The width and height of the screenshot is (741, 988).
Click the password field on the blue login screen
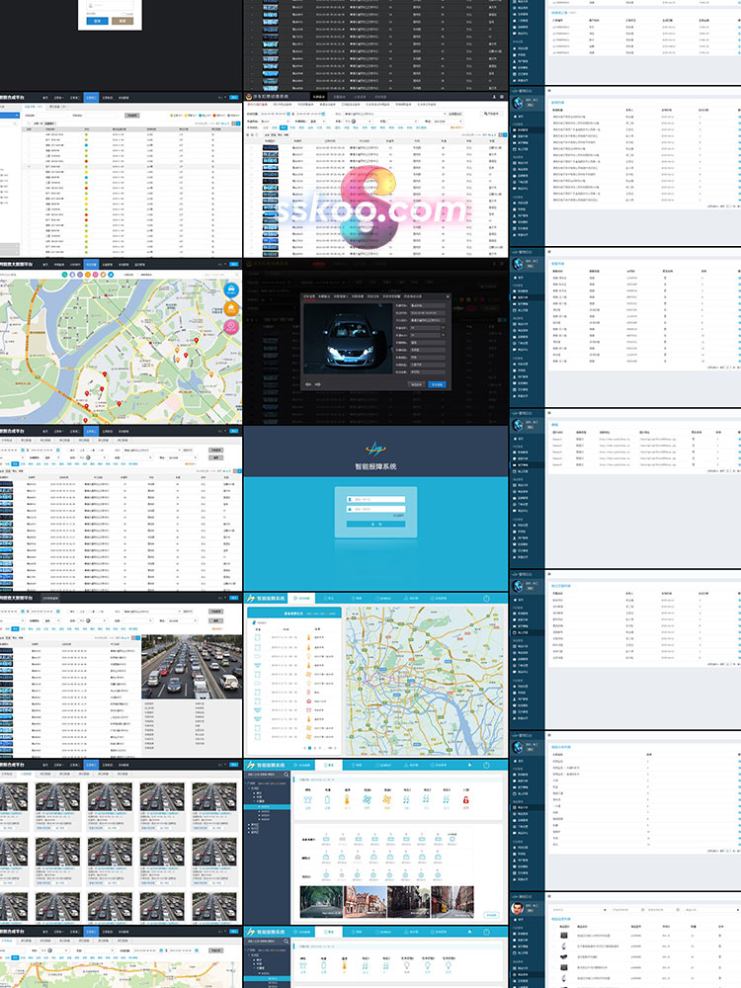[x=375, y=509]
